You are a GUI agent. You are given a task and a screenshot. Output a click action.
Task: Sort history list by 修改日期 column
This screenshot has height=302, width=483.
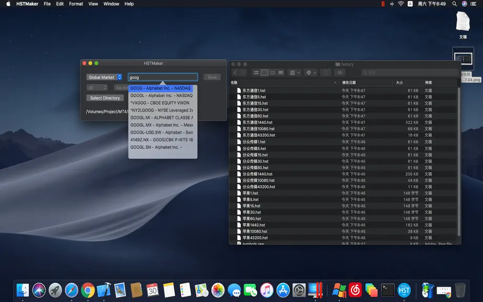point(366,83)
